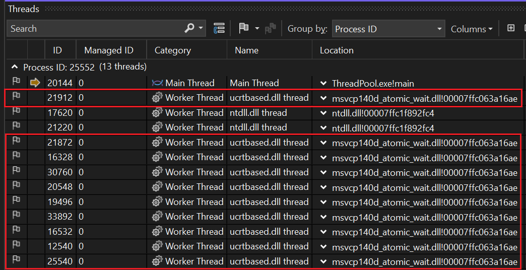Image resolution: width=526 pixels, height=270 pixels.
Task: Click the search magnifier icon
Action: [189, 29]
